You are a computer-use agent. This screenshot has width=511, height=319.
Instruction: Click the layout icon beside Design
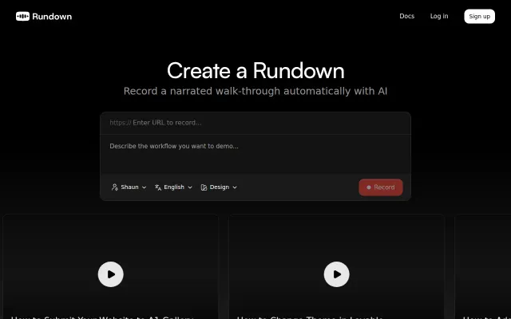tap(204, 187)
